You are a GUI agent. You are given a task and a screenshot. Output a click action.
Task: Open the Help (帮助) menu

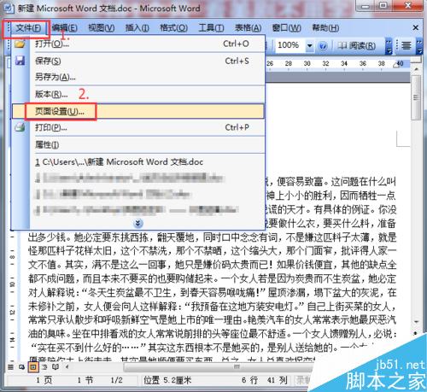[325, 28]
